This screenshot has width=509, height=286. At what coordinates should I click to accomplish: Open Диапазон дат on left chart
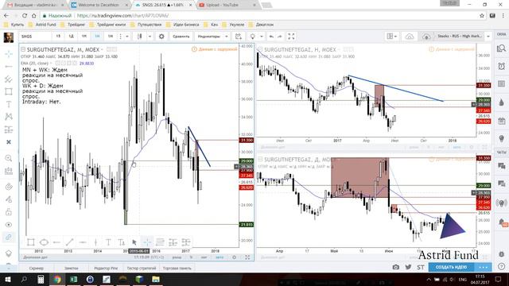click(35, 257)
